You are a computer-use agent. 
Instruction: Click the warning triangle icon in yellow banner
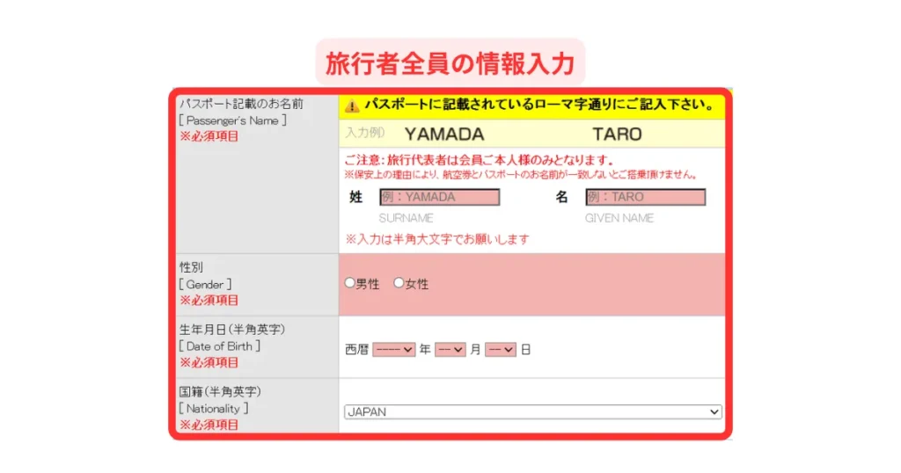352,106
